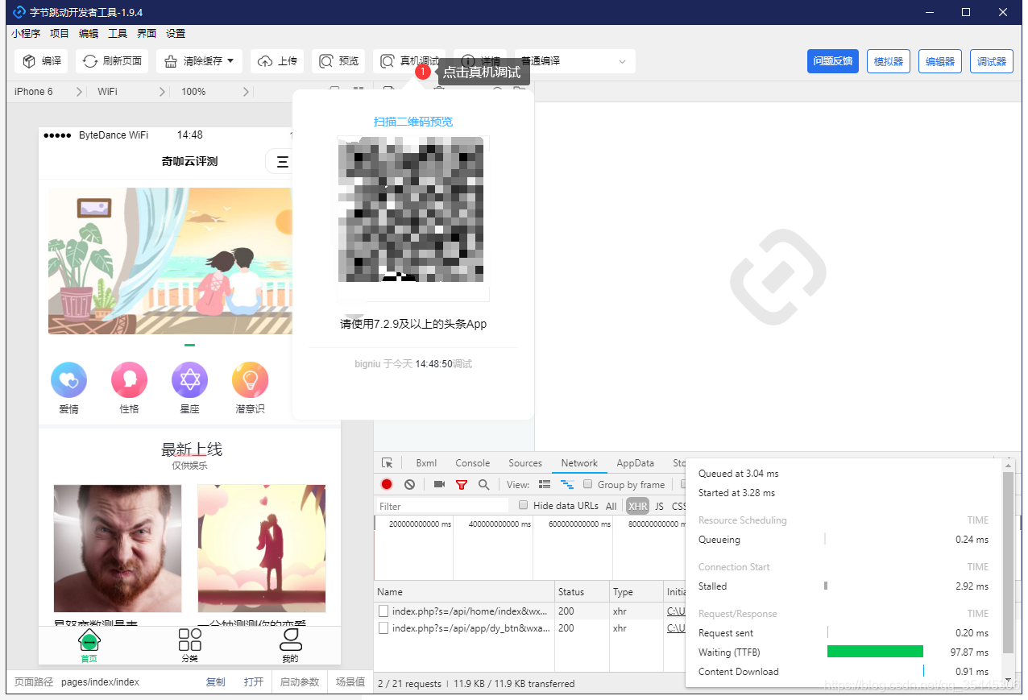Click the 上传 upload button
1028x700 pixels.
coord(278,61)
